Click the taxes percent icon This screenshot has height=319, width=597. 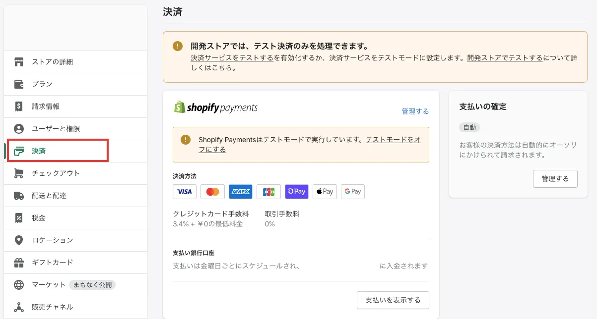19,218
